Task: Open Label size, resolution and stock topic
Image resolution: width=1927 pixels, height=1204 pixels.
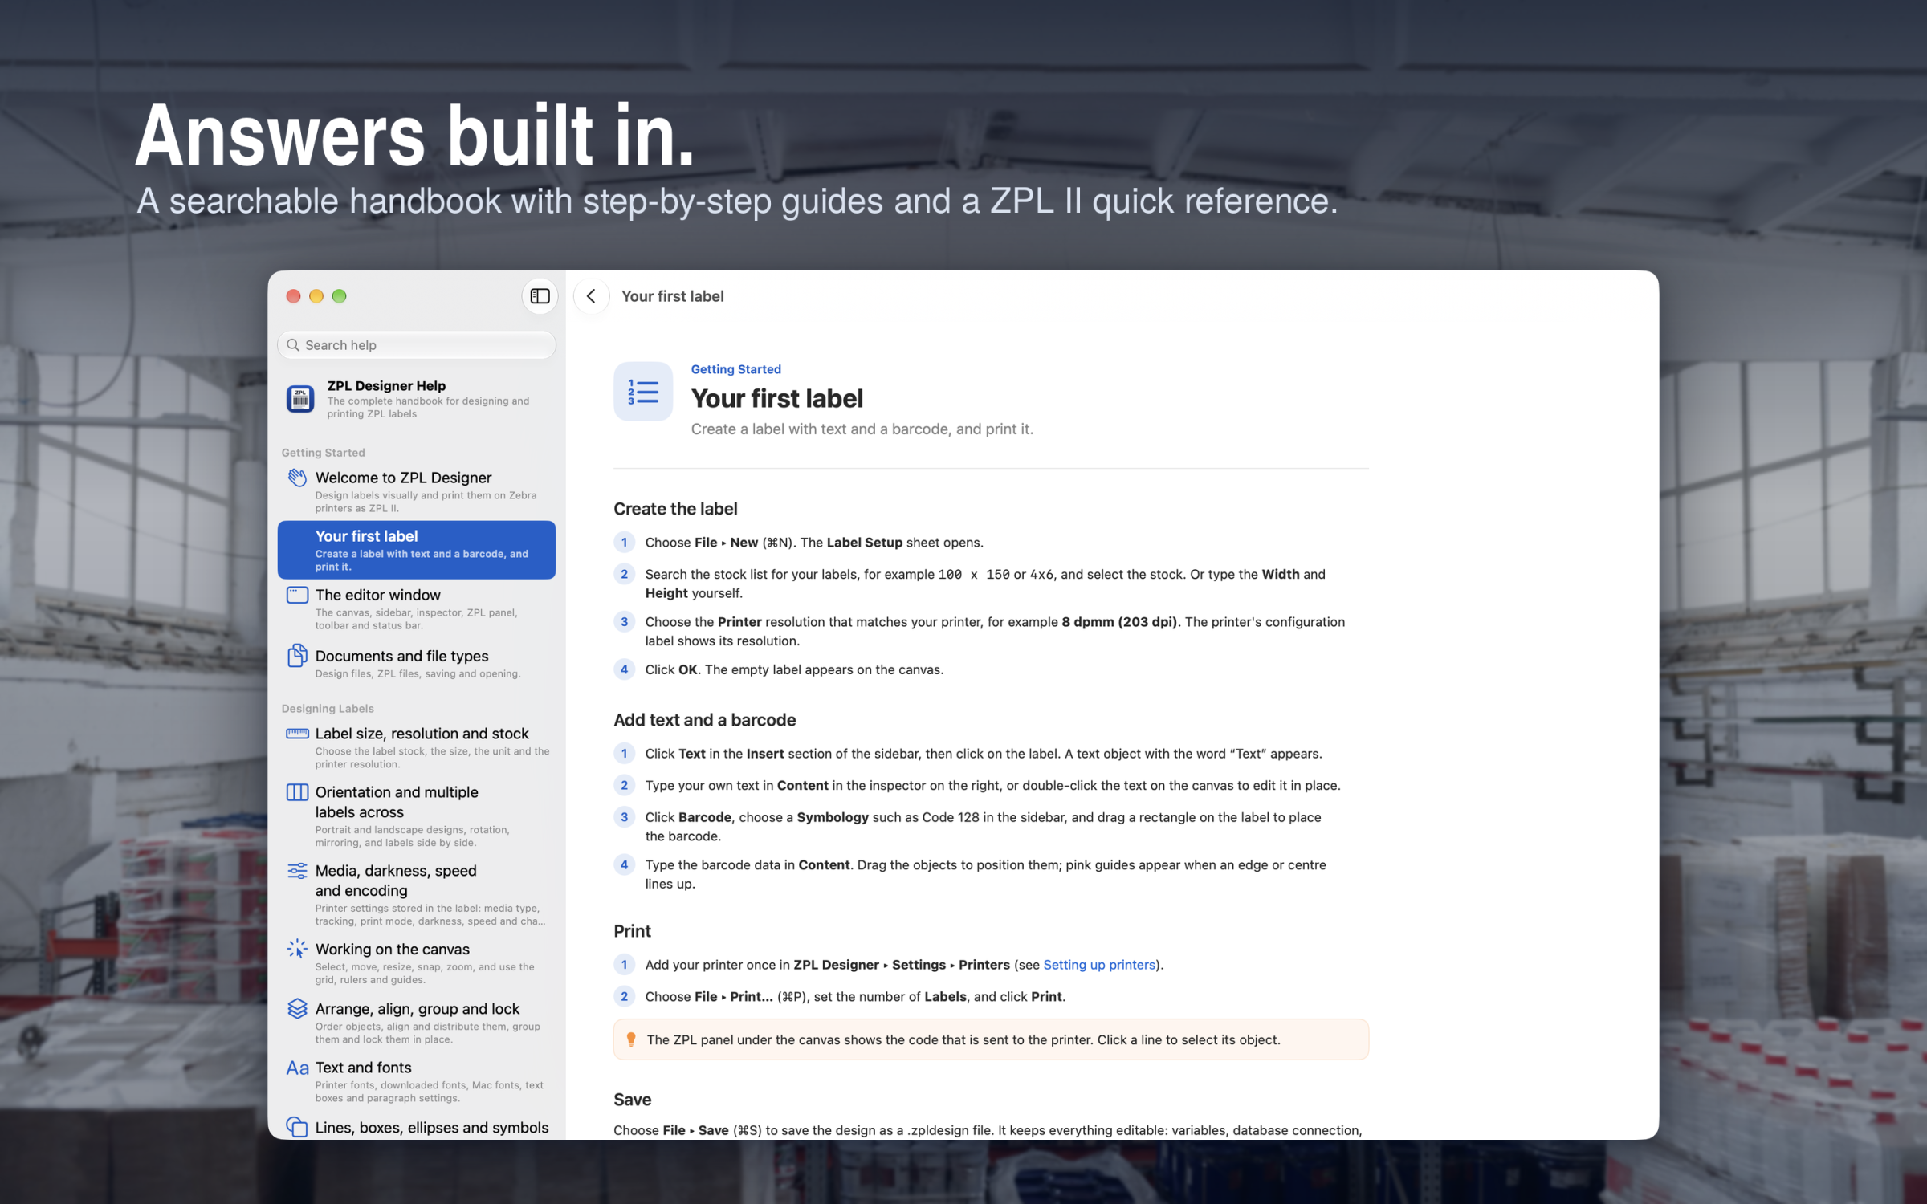Action: click(417, 747)
